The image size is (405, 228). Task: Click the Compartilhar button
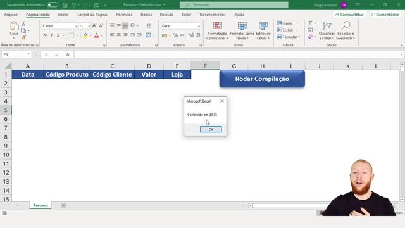coord(349,15)
